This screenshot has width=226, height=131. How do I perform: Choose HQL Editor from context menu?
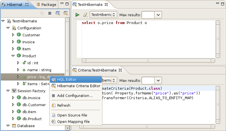[76, 79]
